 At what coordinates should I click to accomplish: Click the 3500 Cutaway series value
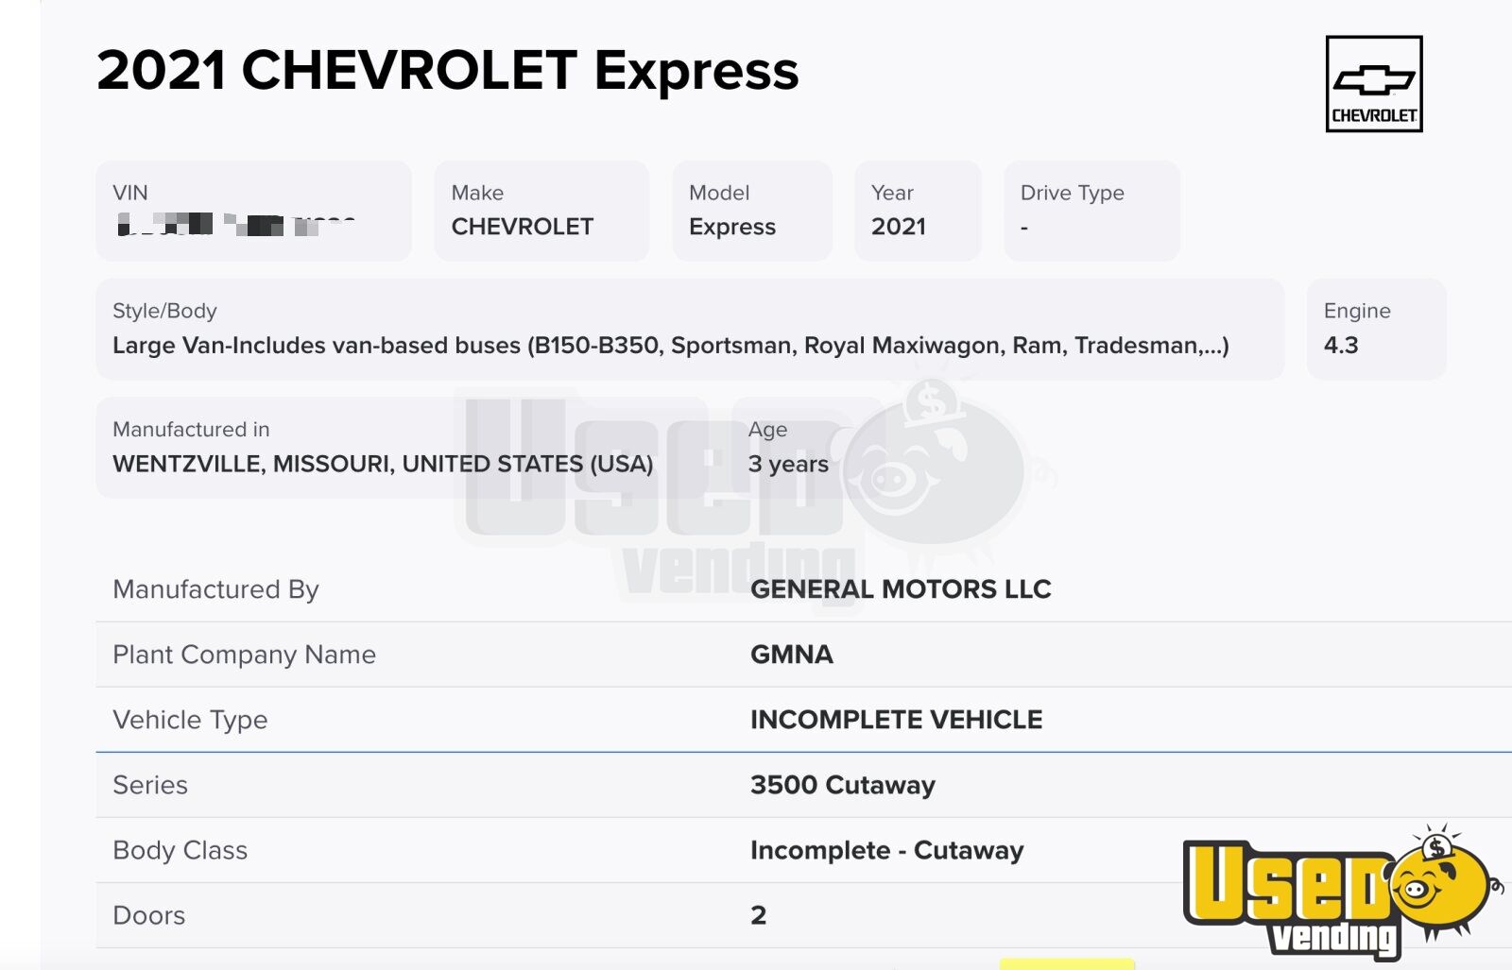pyautogui.click(x=843, y=785)
